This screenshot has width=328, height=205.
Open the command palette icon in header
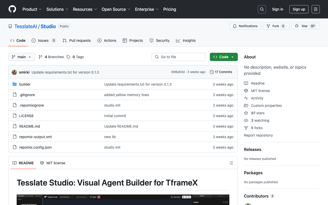[x=315, y=9]
